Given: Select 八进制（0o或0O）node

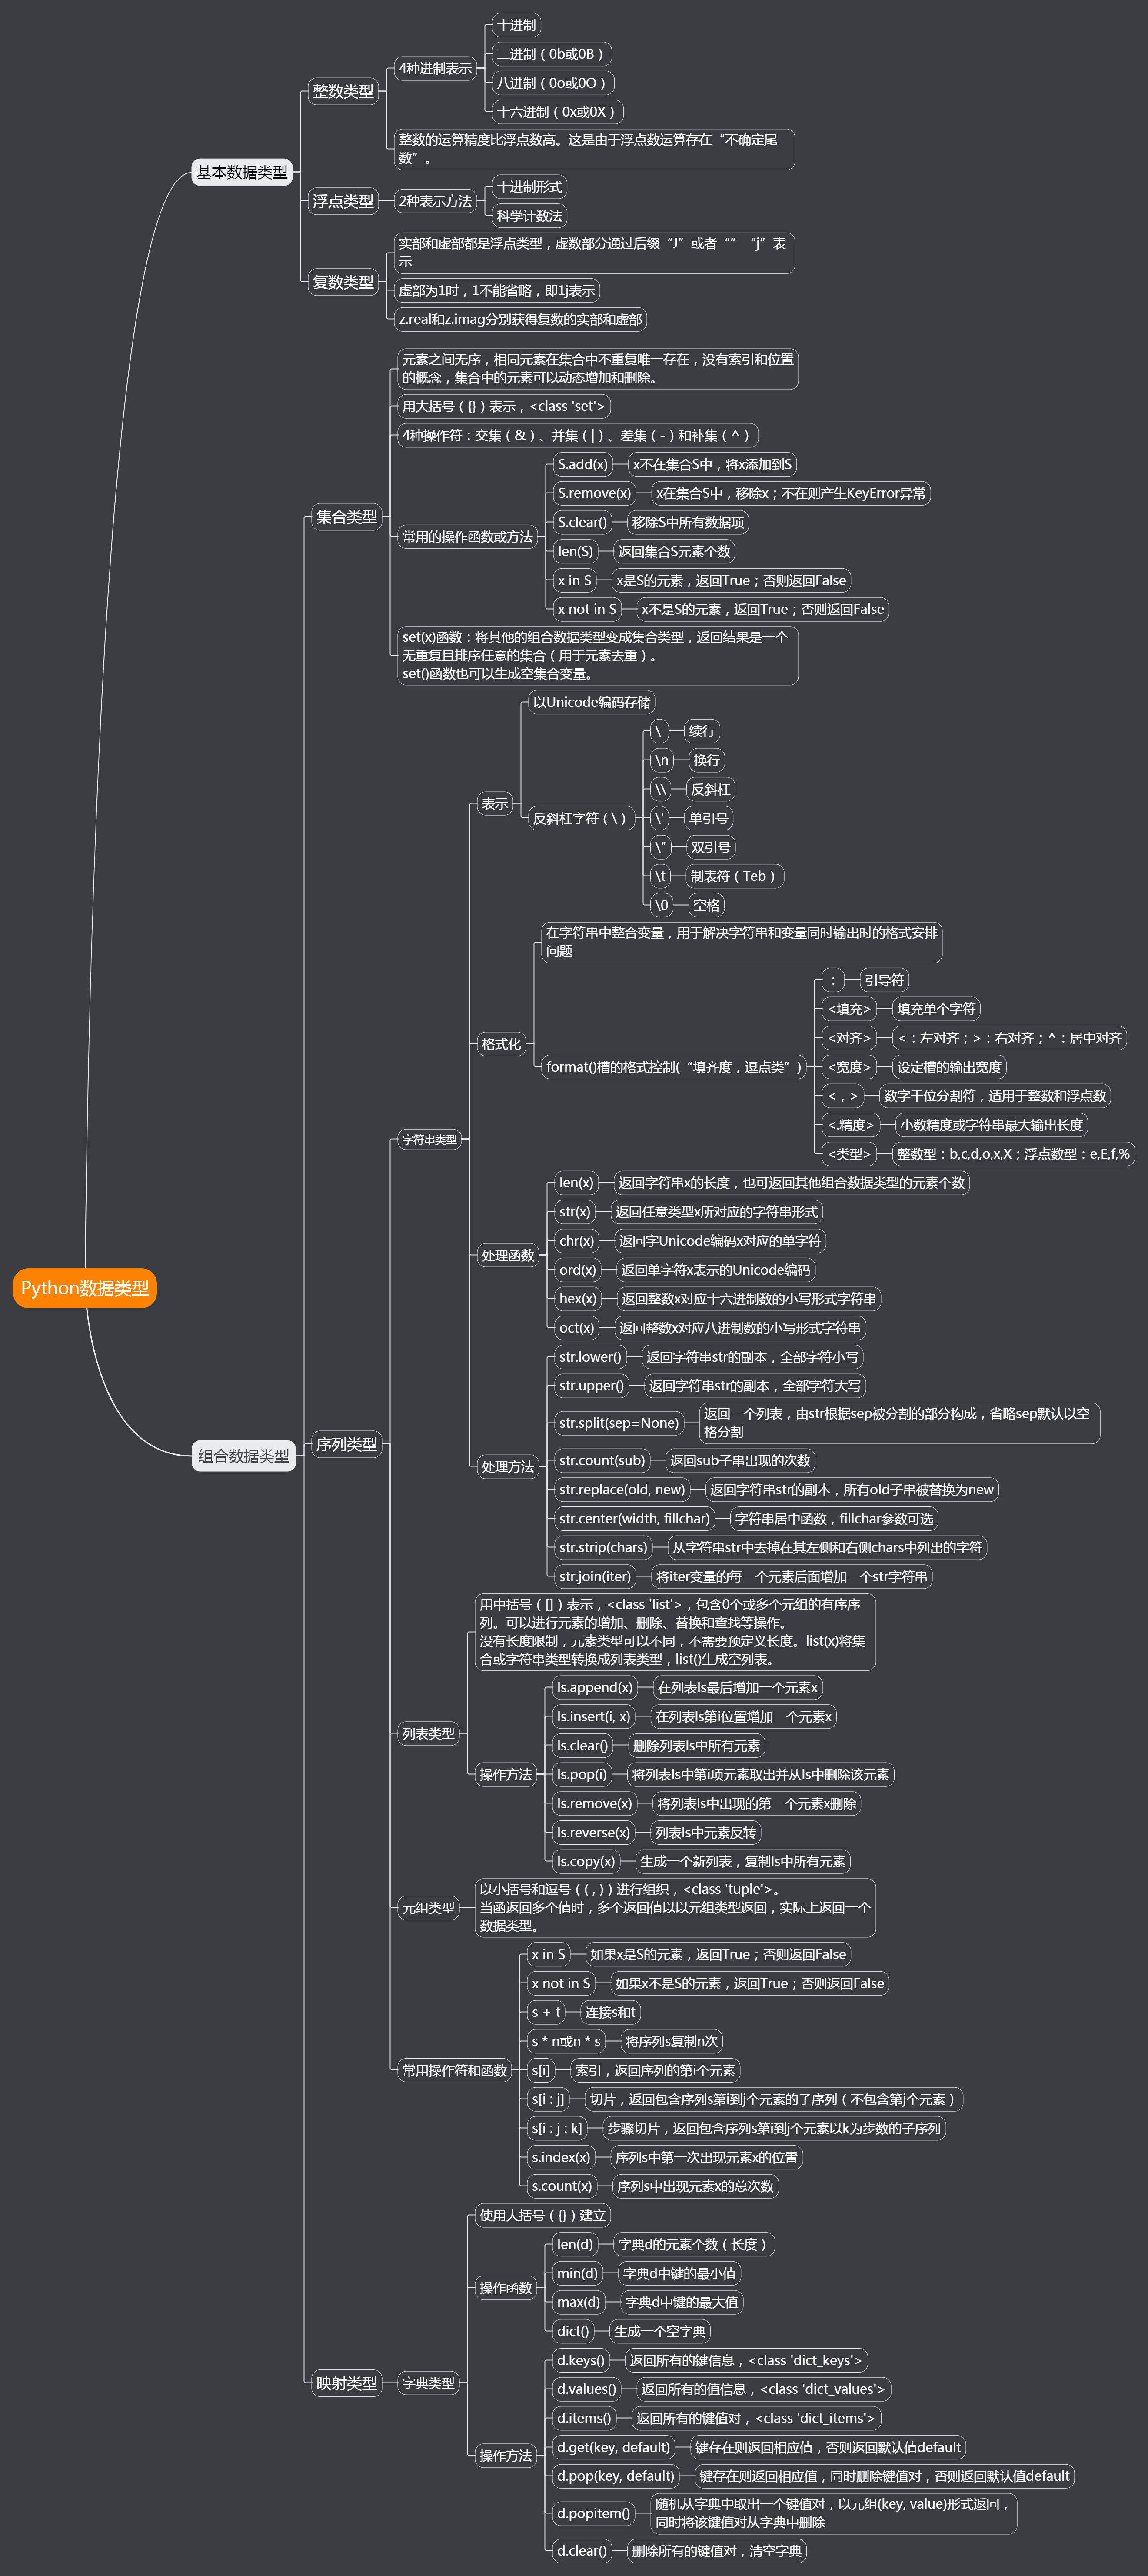Looking at the screenshot, I should 552,83.
